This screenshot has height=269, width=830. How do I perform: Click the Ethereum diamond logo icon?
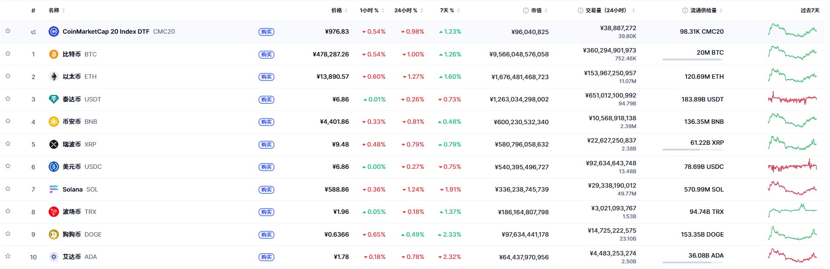pos(54,77)
